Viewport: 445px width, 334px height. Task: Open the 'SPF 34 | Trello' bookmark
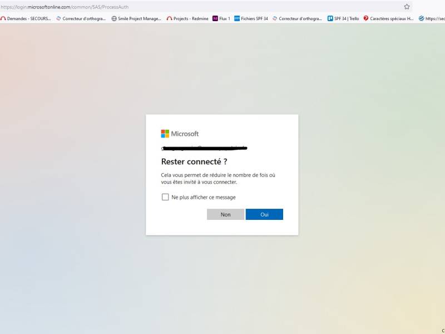343,18
